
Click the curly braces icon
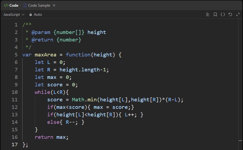[223, 14]
